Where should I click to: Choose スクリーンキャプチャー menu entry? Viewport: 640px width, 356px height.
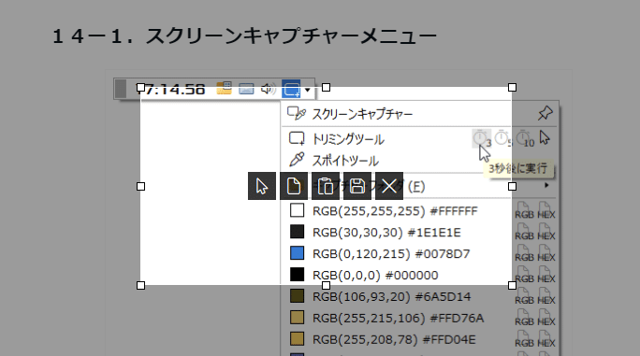coord(362,114)
